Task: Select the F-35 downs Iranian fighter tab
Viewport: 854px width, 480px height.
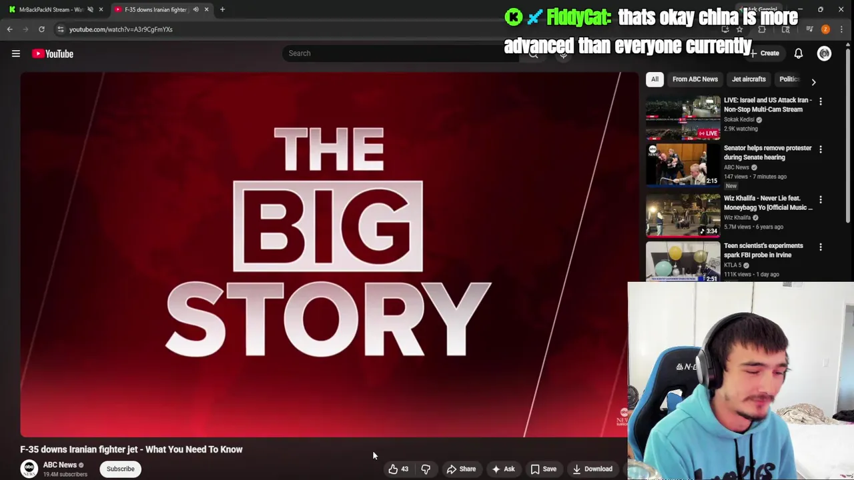Action: [155, 9]
